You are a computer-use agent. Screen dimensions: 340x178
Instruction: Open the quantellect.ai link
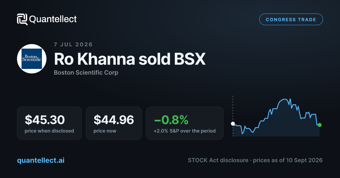coord(41,160)
